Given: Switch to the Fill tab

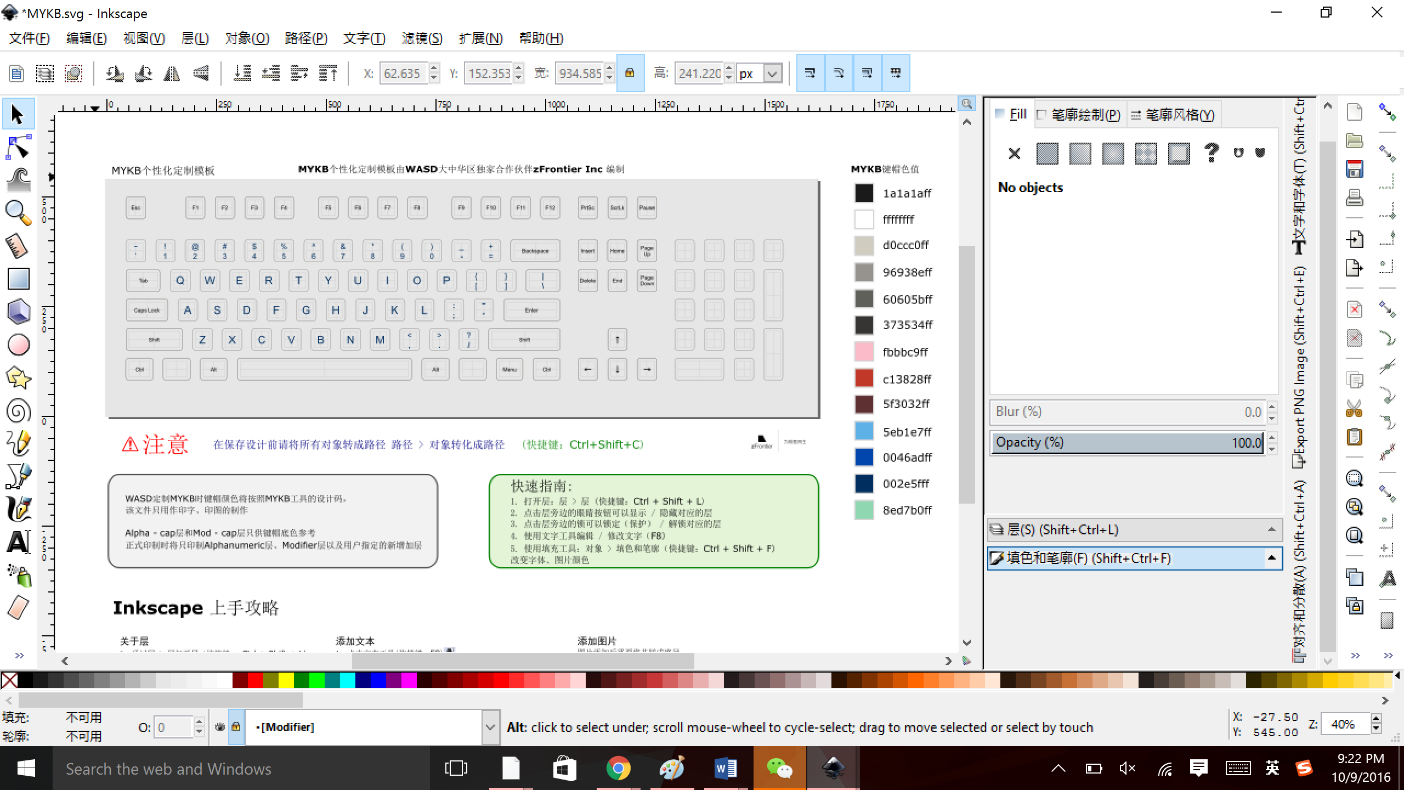Looking at the screenshot, I should click(x=1012, y=114).
